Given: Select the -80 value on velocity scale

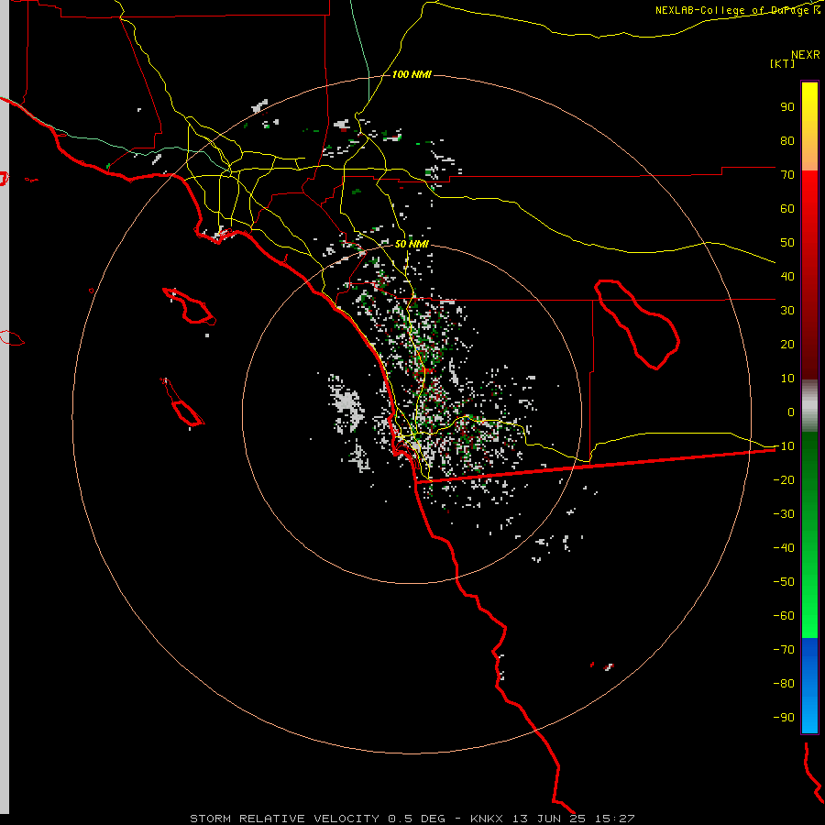Looking at the screenshot, I should click(784, 684).
